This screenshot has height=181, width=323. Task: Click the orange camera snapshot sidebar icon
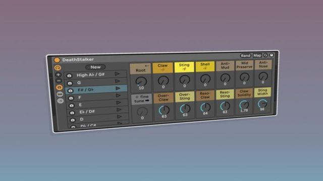60,87
